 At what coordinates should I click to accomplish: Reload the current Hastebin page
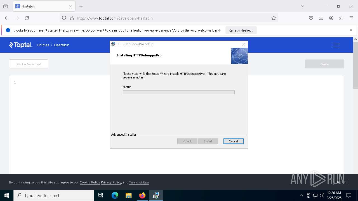27,18
